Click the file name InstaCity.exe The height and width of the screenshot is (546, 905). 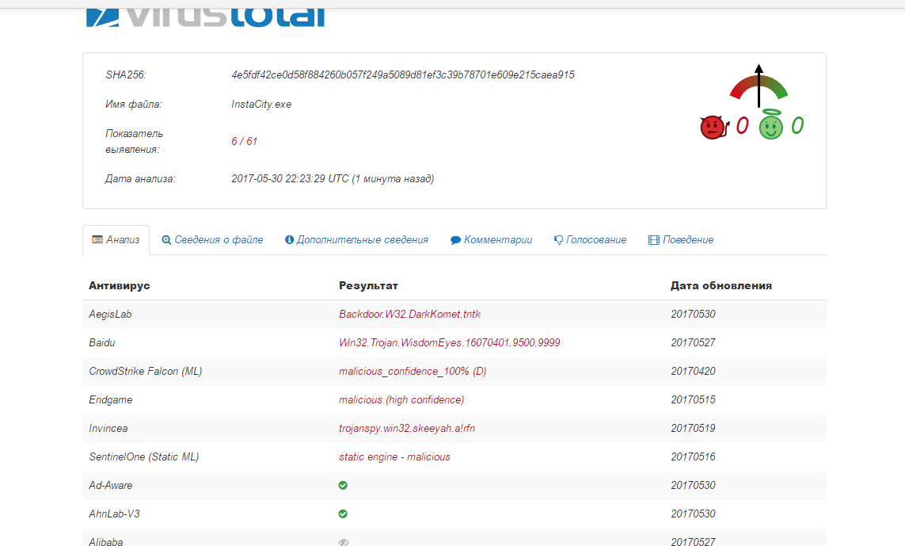point(261,105)
